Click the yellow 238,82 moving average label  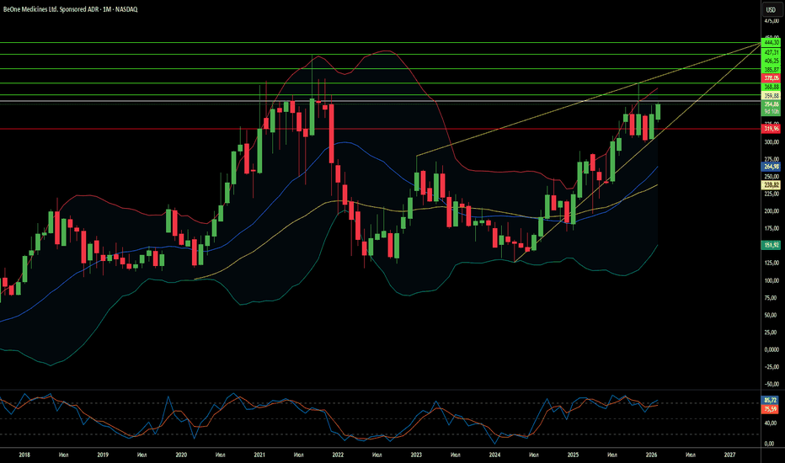tap(771, 184)
